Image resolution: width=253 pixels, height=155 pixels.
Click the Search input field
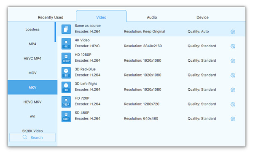pos(32,137)
